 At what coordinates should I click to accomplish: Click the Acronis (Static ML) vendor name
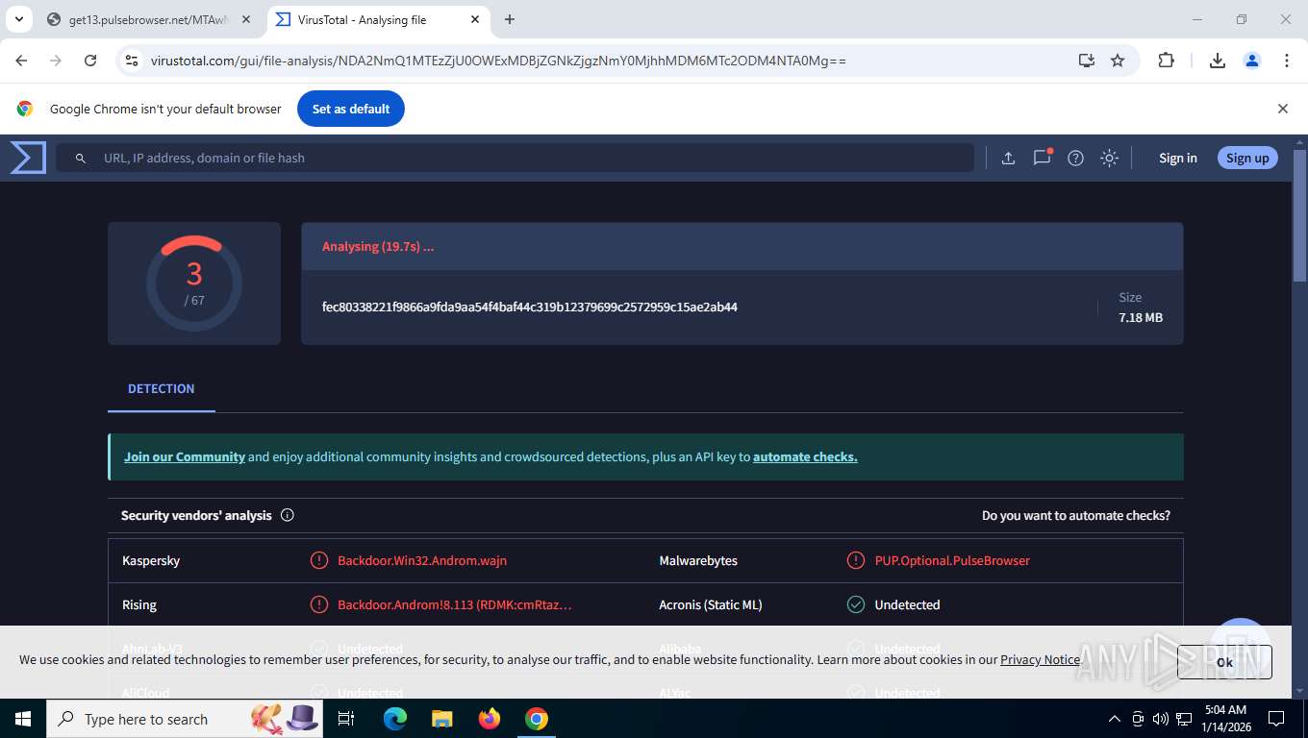tap(711, 604)
